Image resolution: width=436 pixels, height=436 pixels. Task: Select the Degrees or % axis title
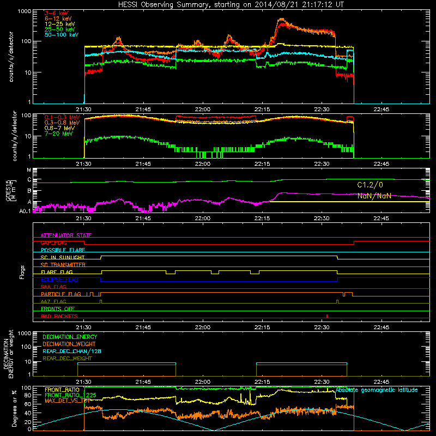(14, 408)
